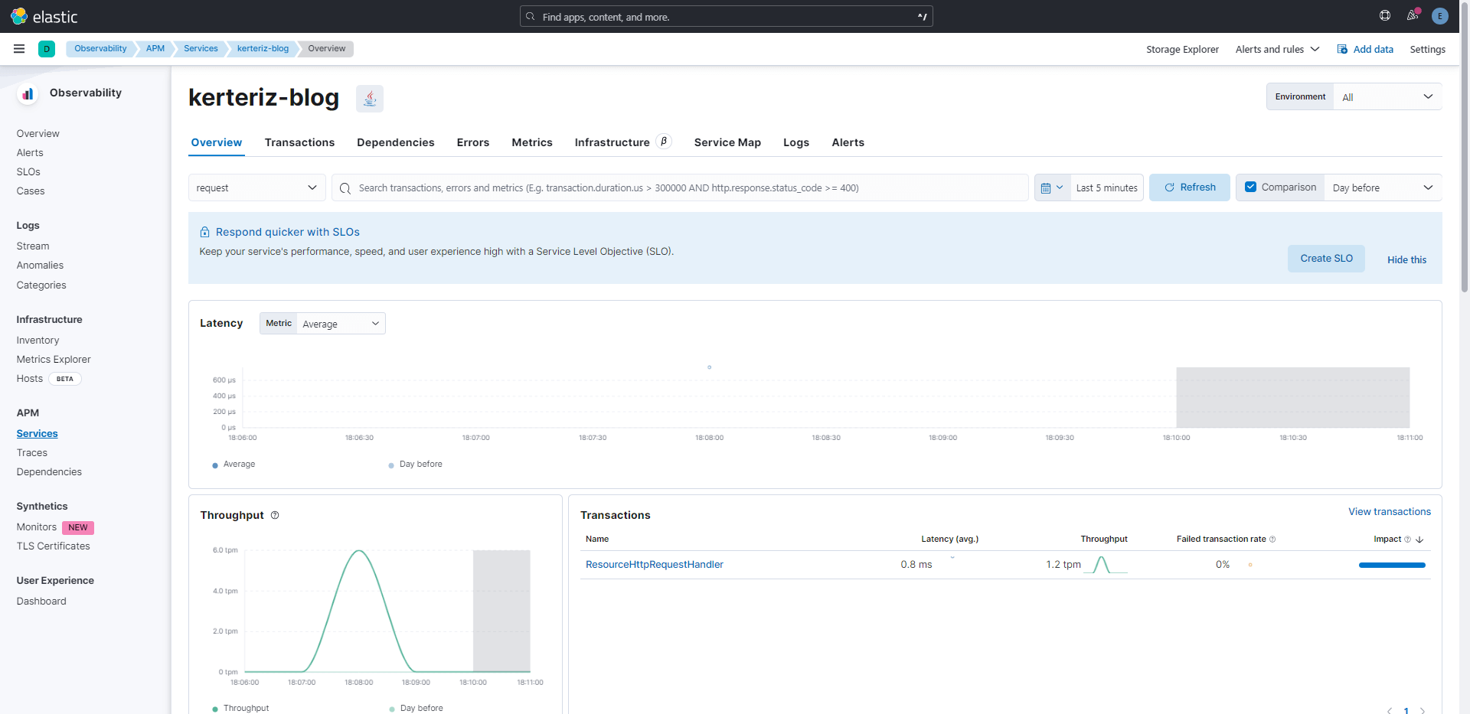
Task: Click the APM breadcrumb
Action: [x=155, y=48]
